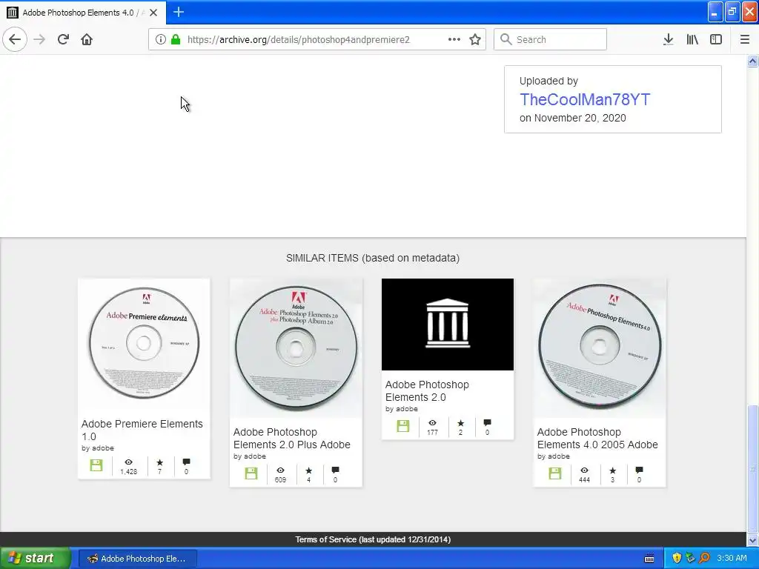Reload the current page

[x=63, y=39]
